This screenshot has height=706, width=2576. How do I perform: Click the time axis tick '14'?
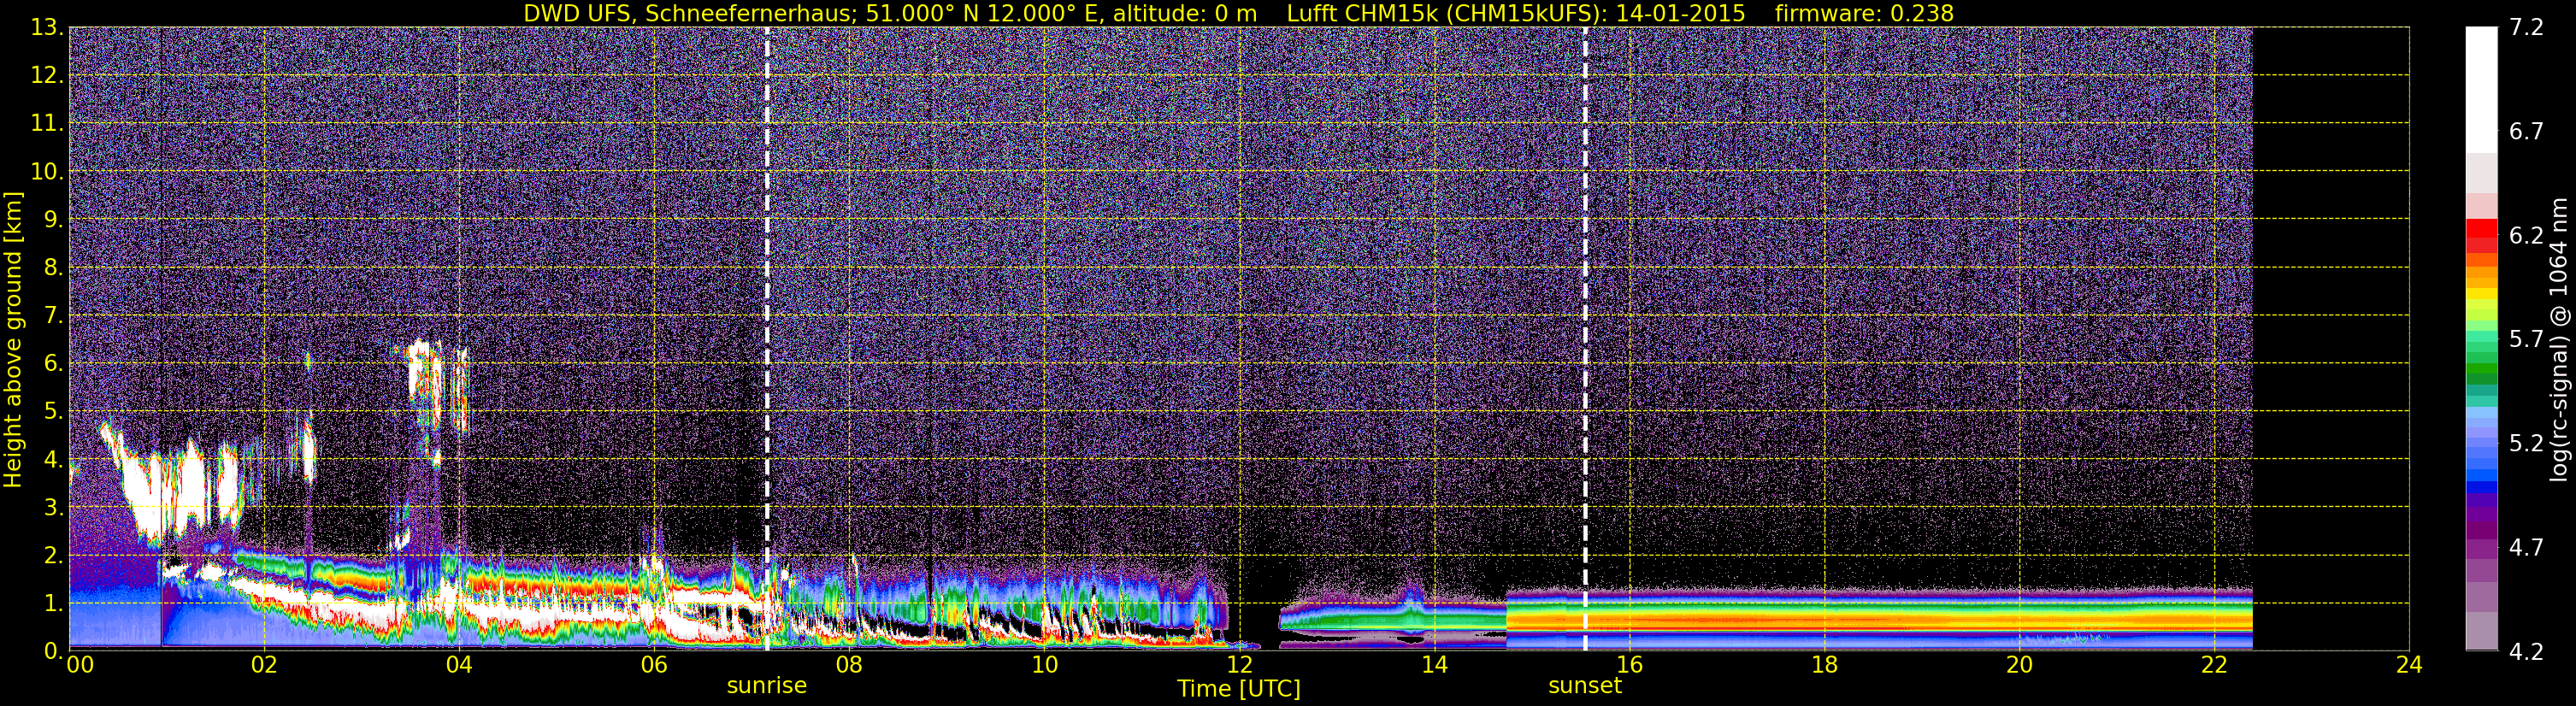click(x=1434, y=666)
